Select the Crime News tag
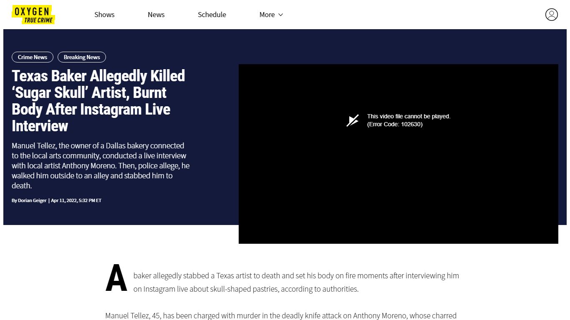Image resolution: width=570 pixels, height=320 pixels. (x=33, y=57)
